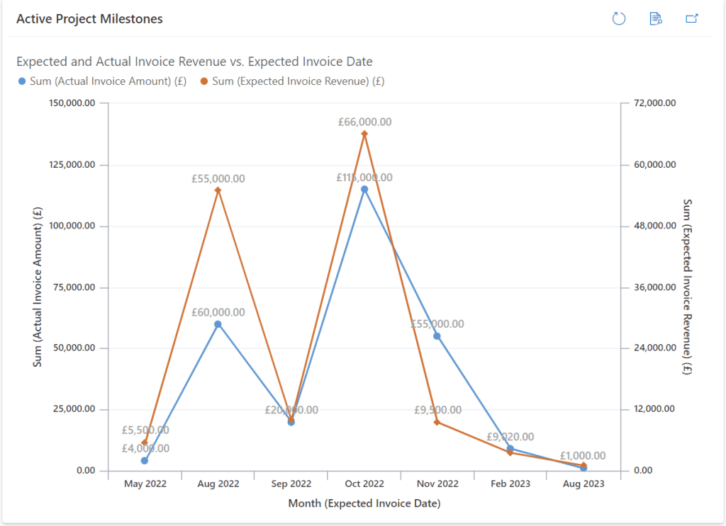726x526 pixels.
Task: Select the orange peak marker at £66,000.00
Action: [364, 132]
